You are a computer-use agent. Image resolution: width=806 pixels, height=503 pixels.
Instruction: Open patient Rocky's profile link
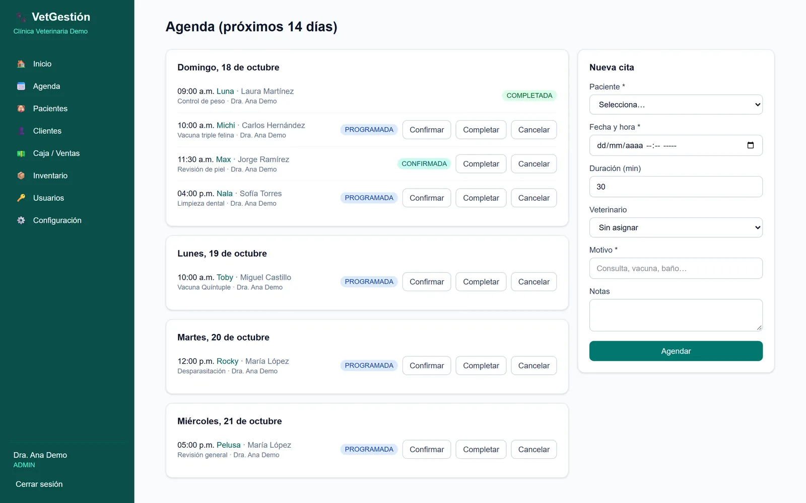pyautogui.click(x=227, y=361)
